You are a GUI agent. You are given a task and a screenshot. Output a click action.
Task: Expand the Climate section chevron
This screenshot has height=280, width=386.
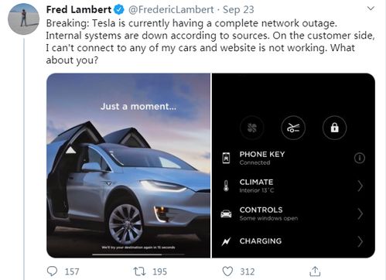pyautogui.click(x=360, y=186)
